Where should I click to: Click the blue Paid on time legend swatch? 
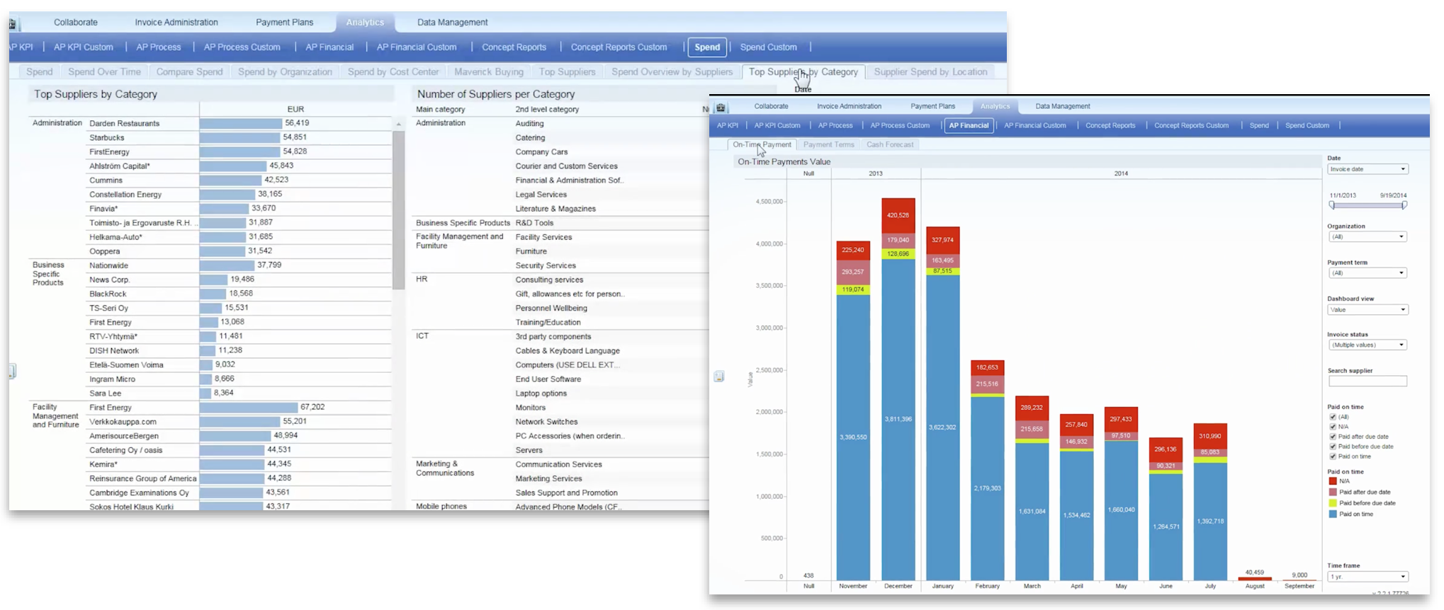(1333, 514)
